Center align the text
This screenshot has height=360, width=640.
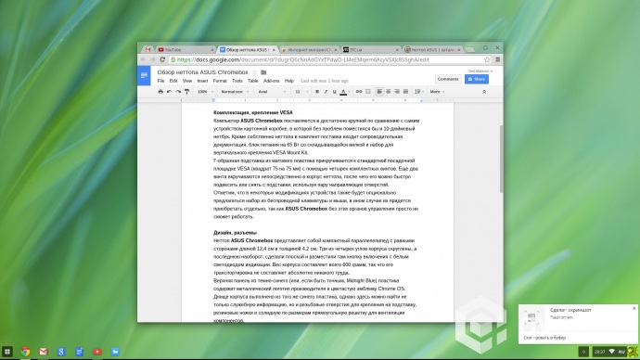(388, 92)
